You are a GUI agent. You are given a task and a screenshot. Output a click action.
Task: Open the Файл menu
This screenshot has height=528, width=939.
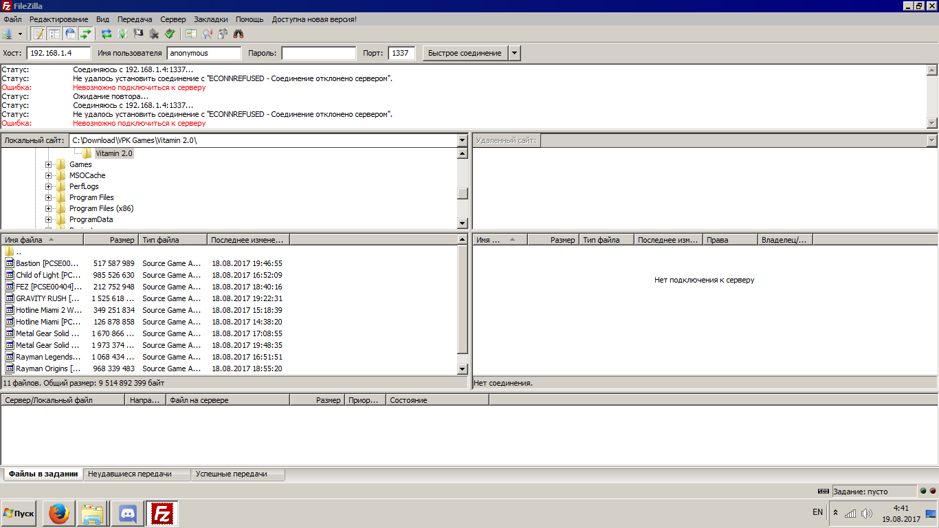[12, 19]
